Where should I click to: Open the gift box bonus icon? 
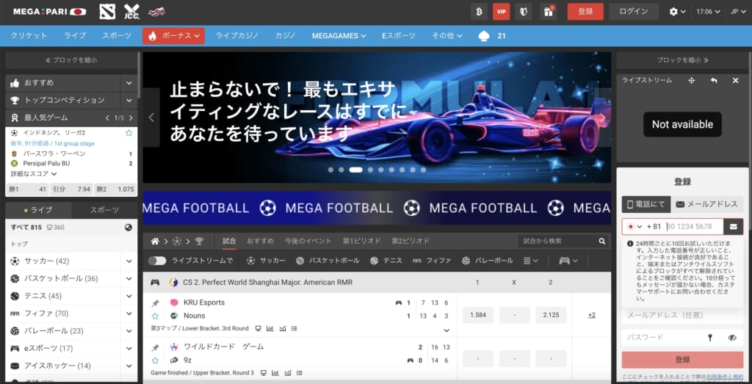(548, 12)
